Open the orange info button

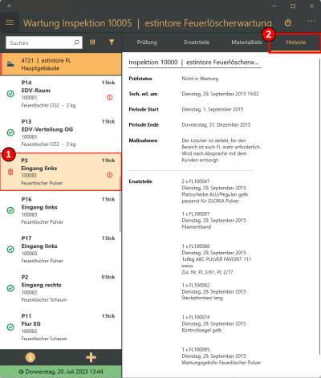click(x=30, y=357)
